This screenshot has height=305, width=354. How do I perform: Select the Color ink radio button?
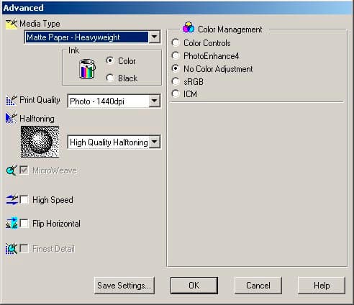[110, 60]
